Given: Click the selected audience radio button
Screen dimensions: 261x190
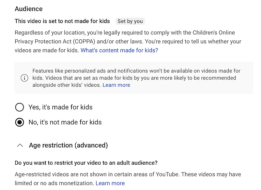Looking at the screenshot, I should coord(20,122).
